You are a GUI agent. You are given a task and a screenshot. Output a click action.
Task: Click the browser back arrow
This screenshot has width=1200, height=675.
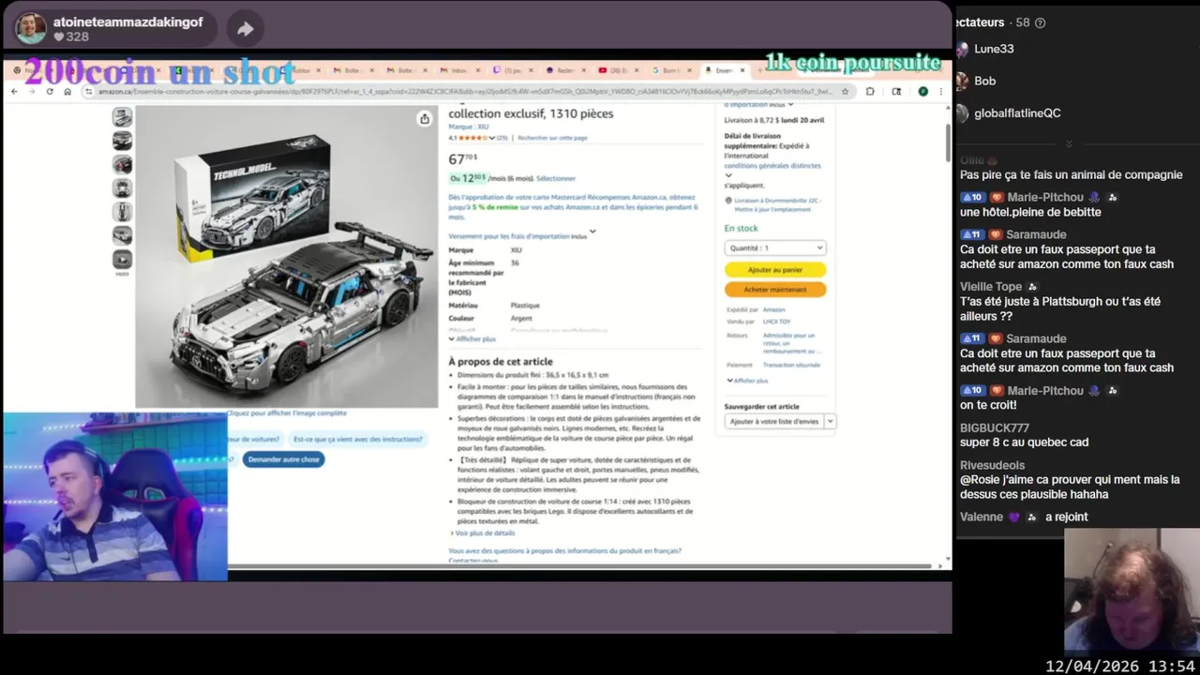[16, 92]
